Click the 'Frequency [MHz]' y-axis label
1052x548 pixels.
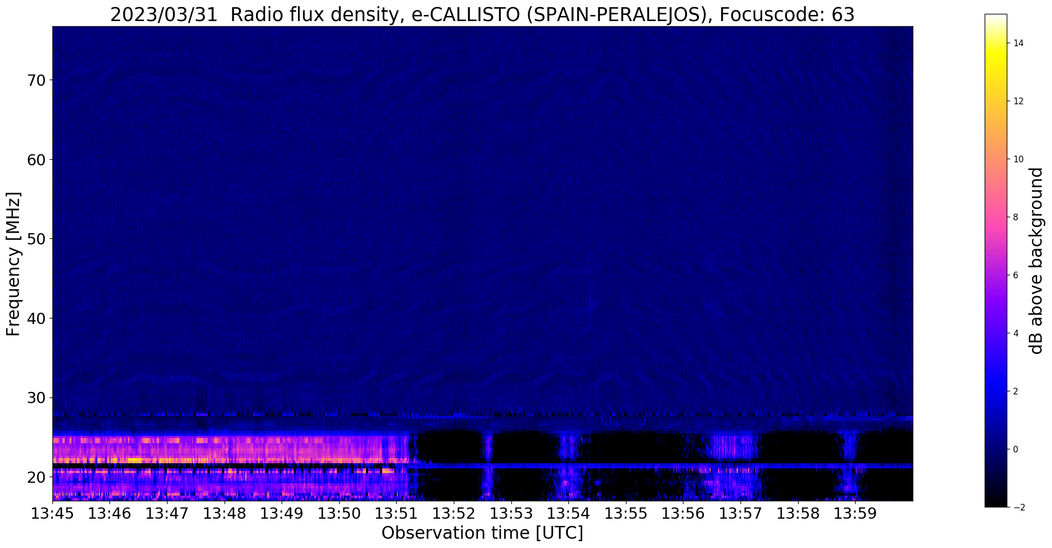(x=14, y=264)
